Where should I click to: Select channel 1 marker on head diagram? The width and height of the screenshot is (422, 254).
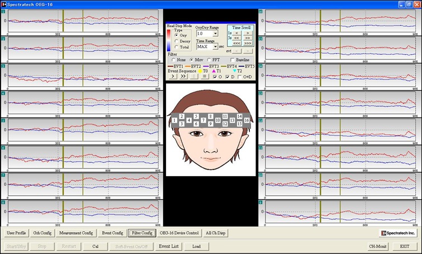tap(174, 120)
